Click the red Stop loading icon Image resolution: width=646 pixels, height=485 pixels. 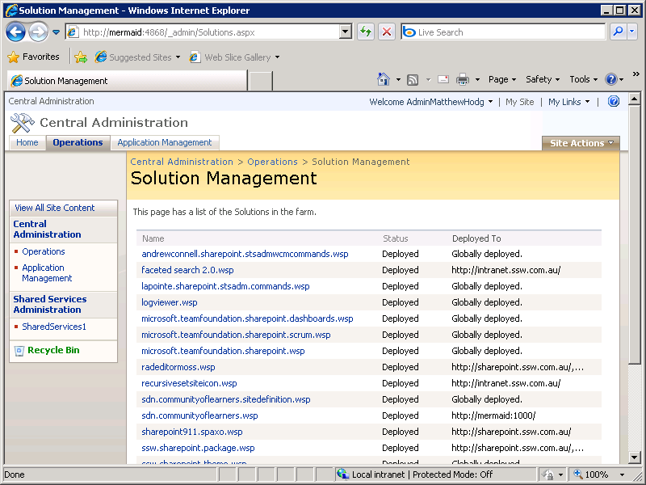click(x=387, y=32)
